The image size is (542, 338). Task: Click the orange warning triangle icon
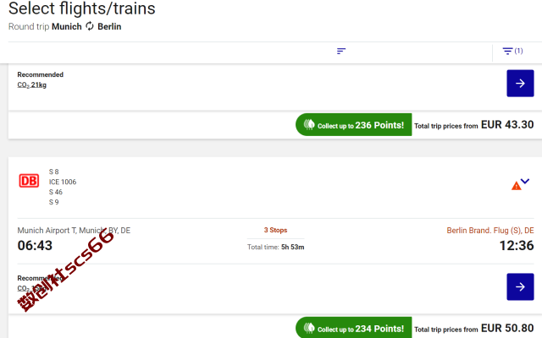point(516,186)
